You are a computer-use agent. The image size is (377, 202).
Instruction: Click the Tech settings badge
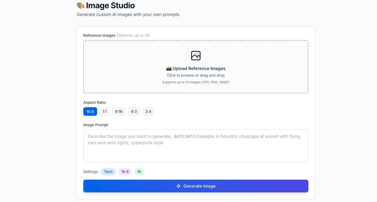click(x=108, y=171)
